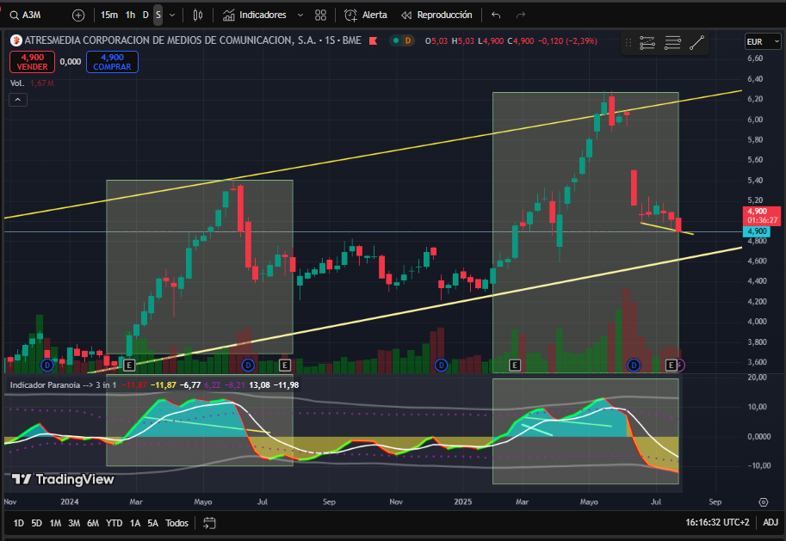
Task: Set date range to 3M
Action: point(74,523)
